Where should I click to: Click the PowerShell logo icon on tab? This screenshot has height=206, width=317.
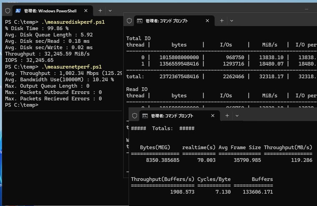tap(18, 11)
